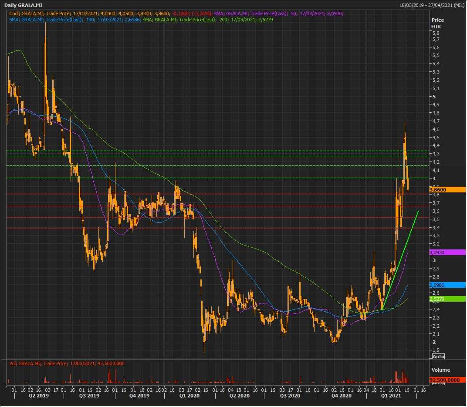
Task: Select the purple 3,0930 SMA value tag
Action: [x=447, y=252]
